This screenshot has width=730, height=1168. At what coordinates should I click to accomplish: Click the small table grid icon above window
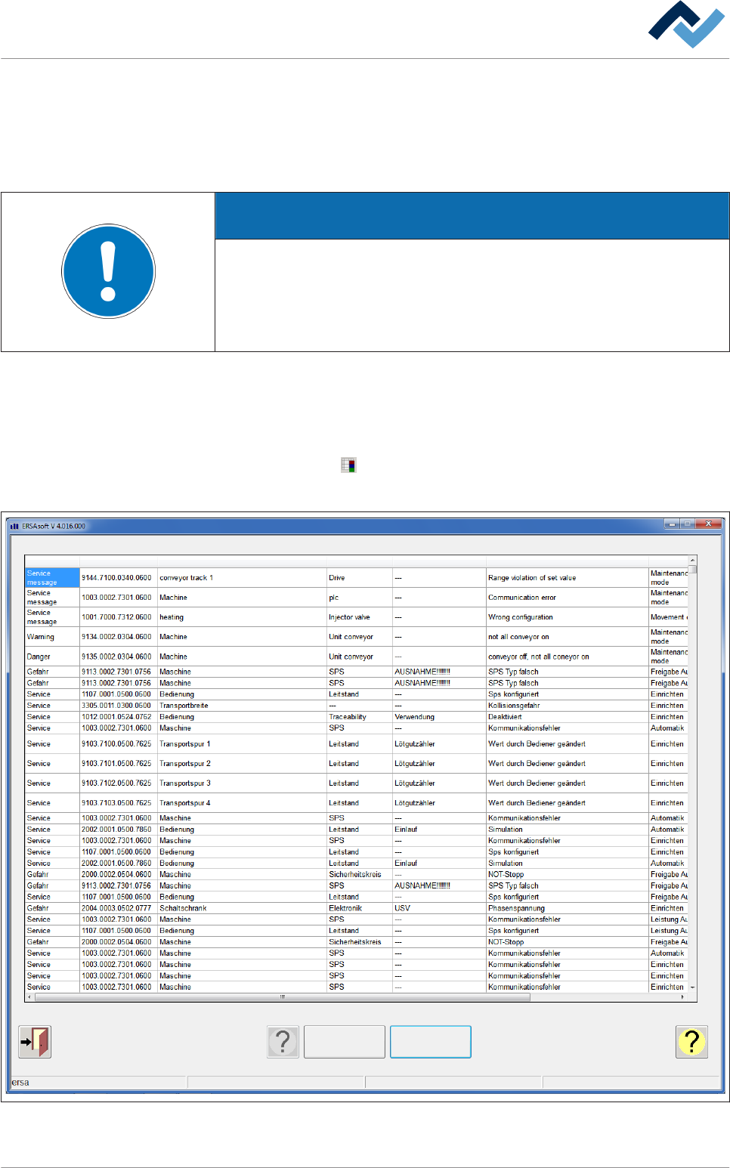click(348, 465)
